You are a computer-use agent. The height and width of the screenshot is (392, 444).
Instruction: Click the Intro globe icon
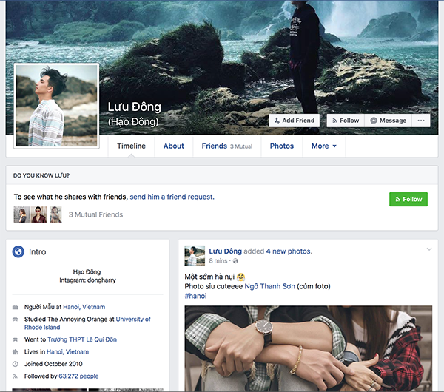pyautogui.click(x=19, y=252)
